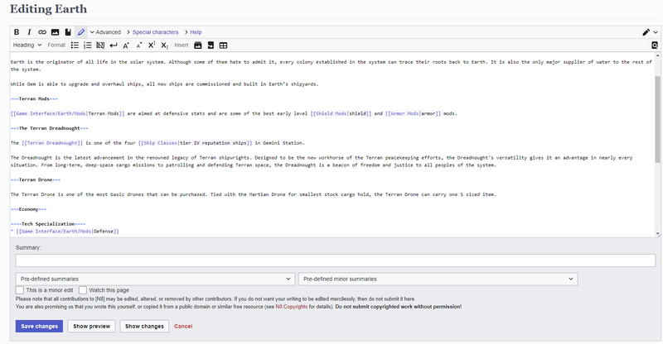Screen dimensions: 663x344
Task: Apply no wiki formatting icon
Action: click(x=100, y=45)
